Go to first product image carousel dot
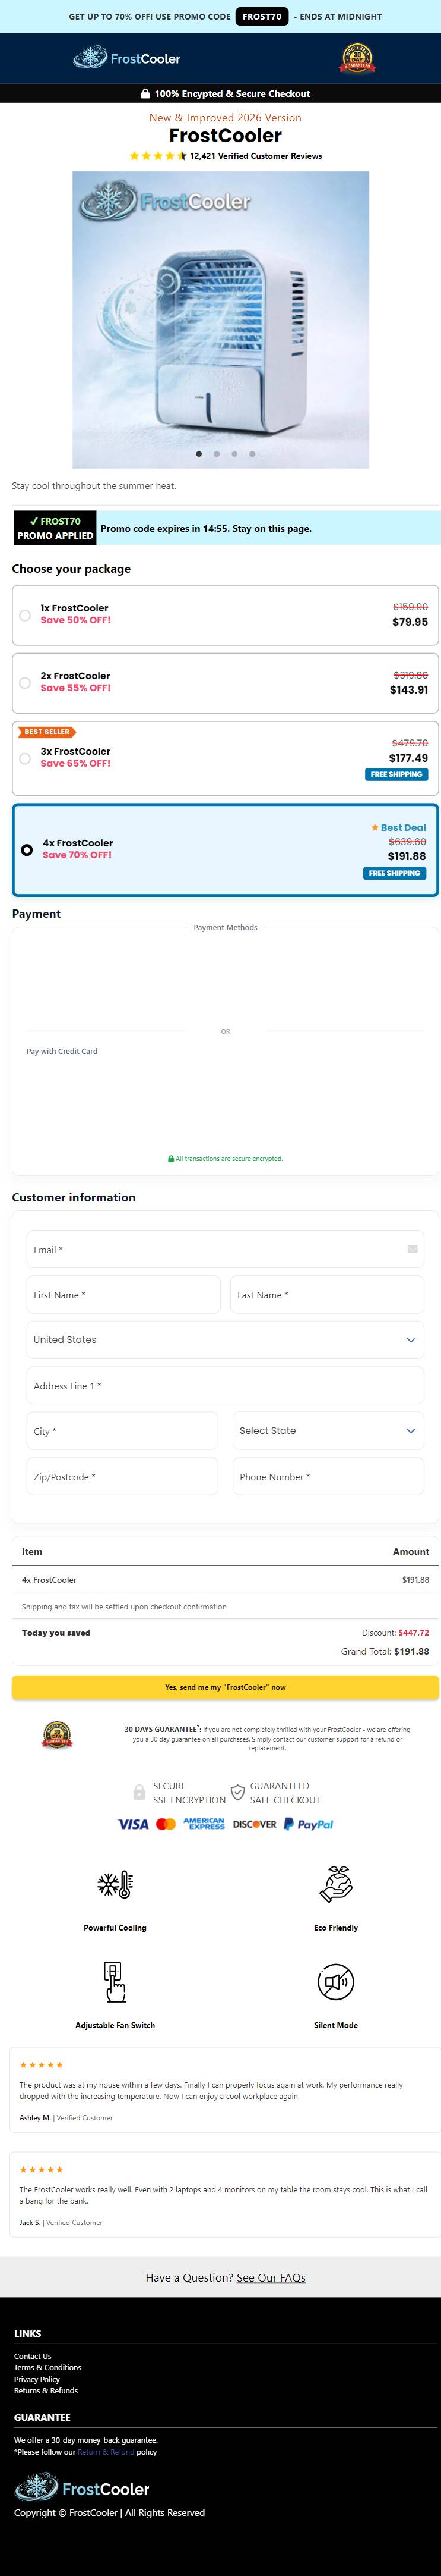441x2576 pixels. click(199, 454)
